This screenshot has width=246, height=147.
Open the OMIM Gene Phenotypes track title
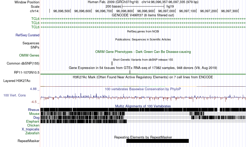(x=143, y=52)
